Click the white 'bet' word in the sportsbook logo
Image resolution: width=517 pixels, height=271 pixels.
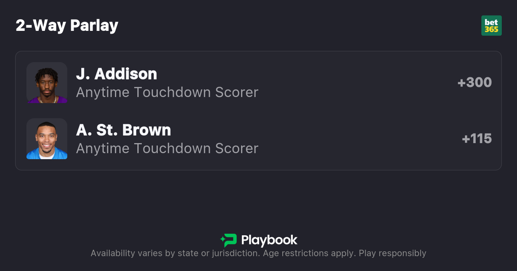491,22
